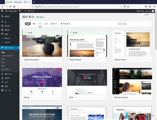The height and width of the screenshot is (120, 157).
Task: Open the 메뉴 (Menus) submenu link
Action: pyautogui.click(x=3, y=63)
